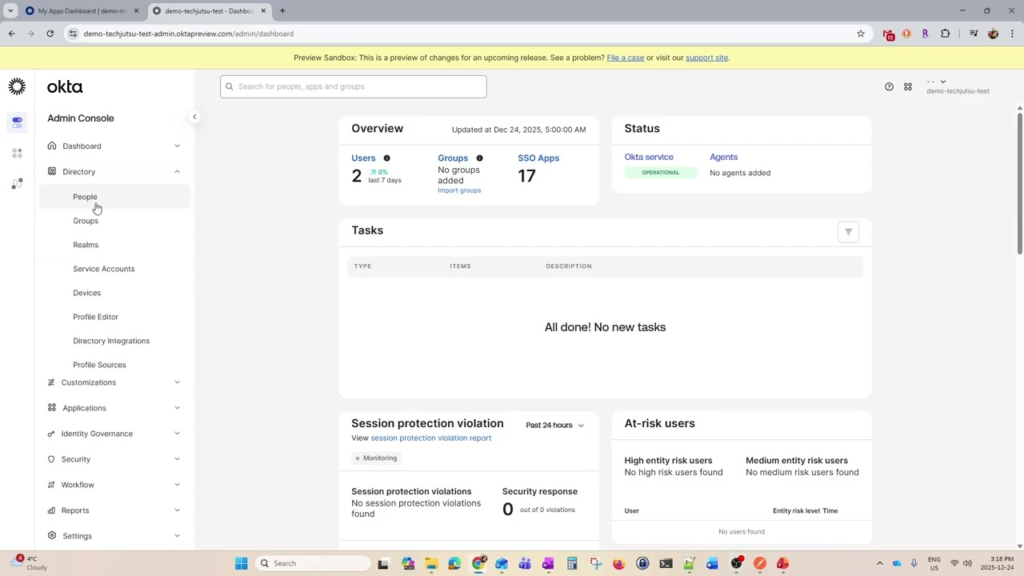Expand the Workflow section chevron

click(x=177, y=485)
